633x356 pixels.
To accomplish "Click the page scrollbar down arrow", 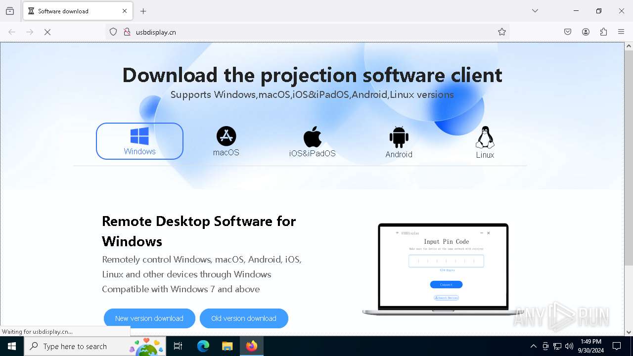I will (629, 332).
